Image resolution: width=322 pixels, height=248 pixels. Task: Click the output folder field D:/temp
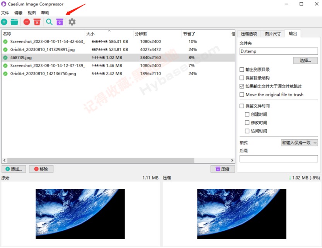(279, 51)
